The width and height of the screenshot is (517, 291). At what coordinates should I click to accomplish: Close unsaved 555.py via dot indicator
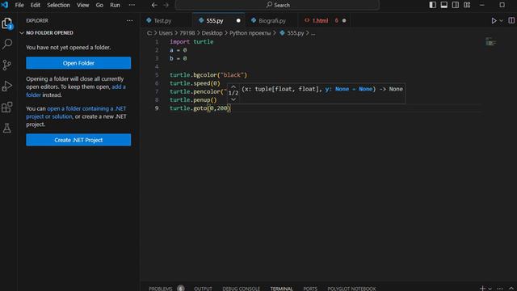pos(238,20)
